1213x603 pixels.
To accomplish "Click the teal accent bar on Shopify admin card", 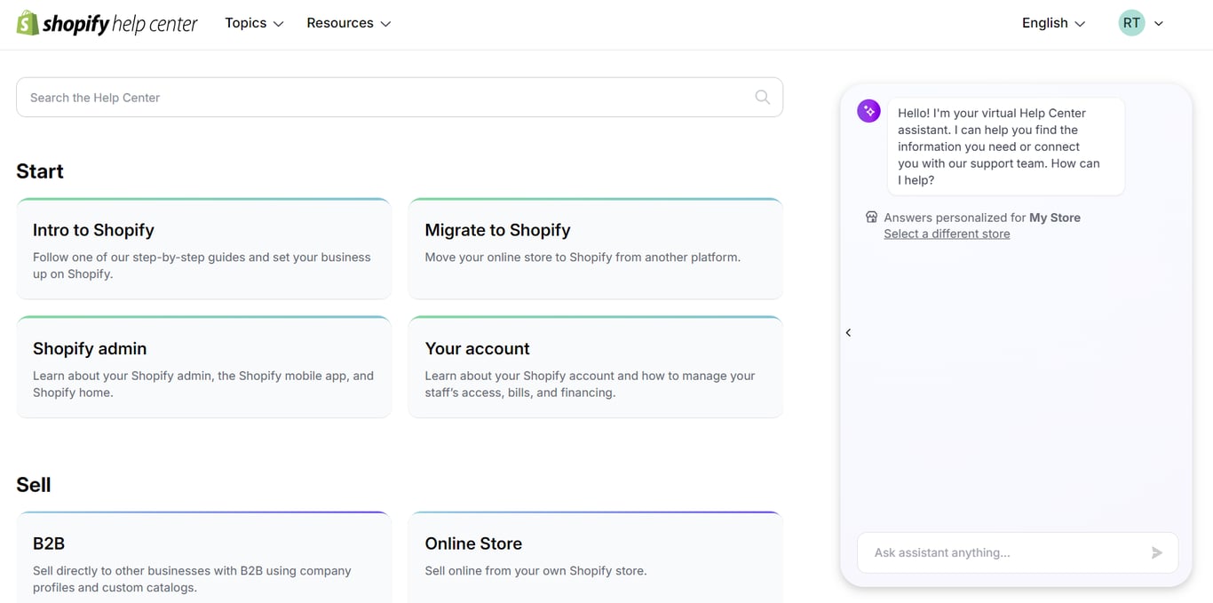I will [x=203, y=319].
